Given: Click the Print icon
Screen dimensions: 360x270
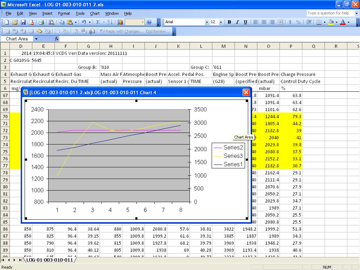Looking at the screenshot, I should tap(41, 22).
